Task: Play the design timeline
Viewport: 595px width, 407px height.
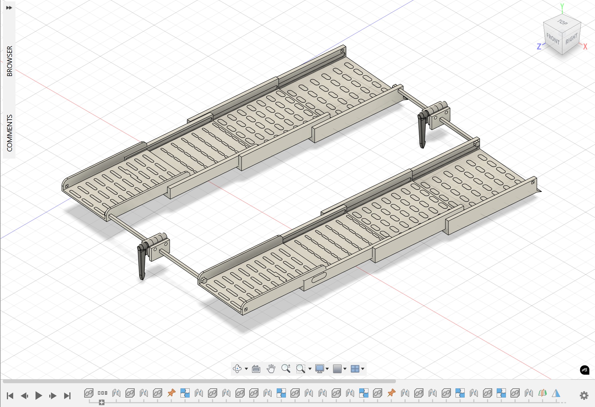Action: point(39,396)
